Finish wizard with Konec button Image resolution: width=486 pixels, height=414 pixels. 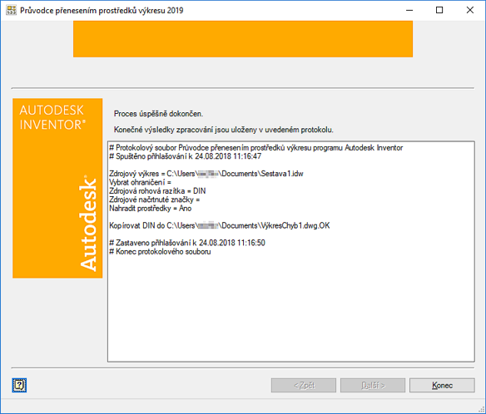coord(442,385)
